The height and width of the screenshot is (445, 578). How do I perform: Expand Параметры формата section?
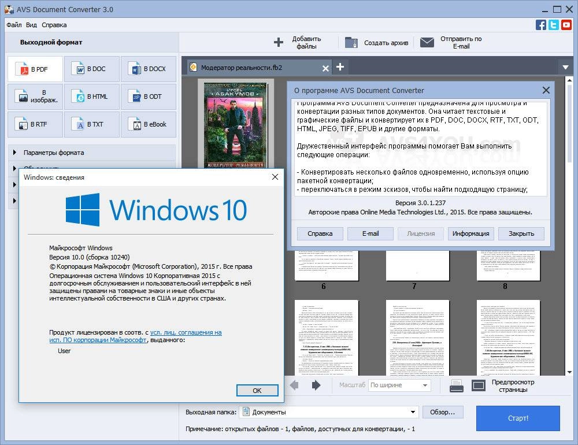point(92,153)
